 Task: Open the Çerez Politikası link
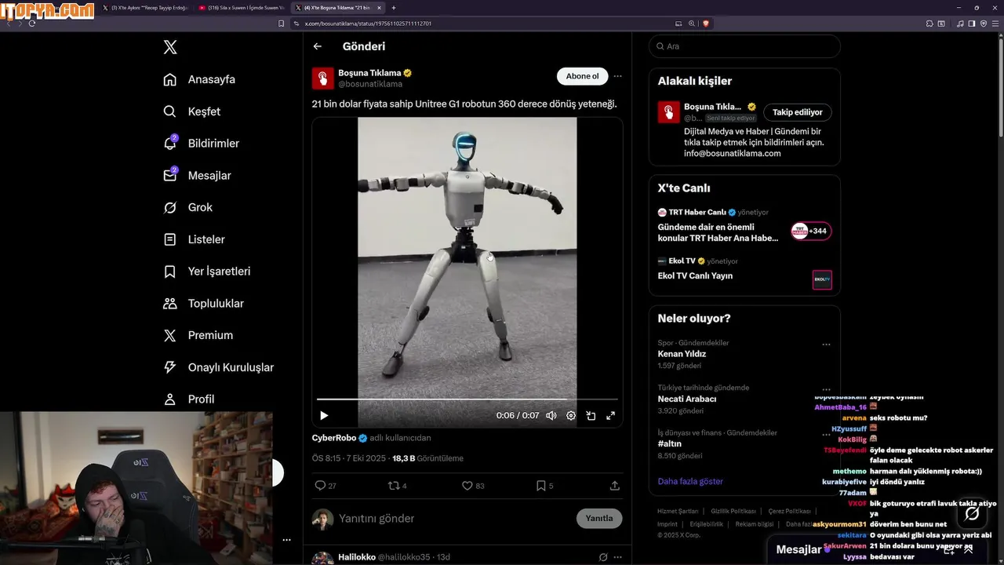click(x=789, y=511)
